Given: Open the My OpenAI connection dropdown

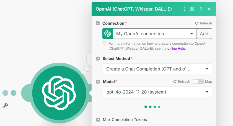Looking at the screenshot, I should pos(154,34).
